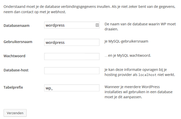
Task: Click the localhost code text in the hint
Action: [147, 75]
